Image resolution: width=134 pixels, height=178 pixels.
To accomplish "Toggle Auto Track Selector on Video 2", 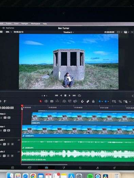I will [5, 118].
